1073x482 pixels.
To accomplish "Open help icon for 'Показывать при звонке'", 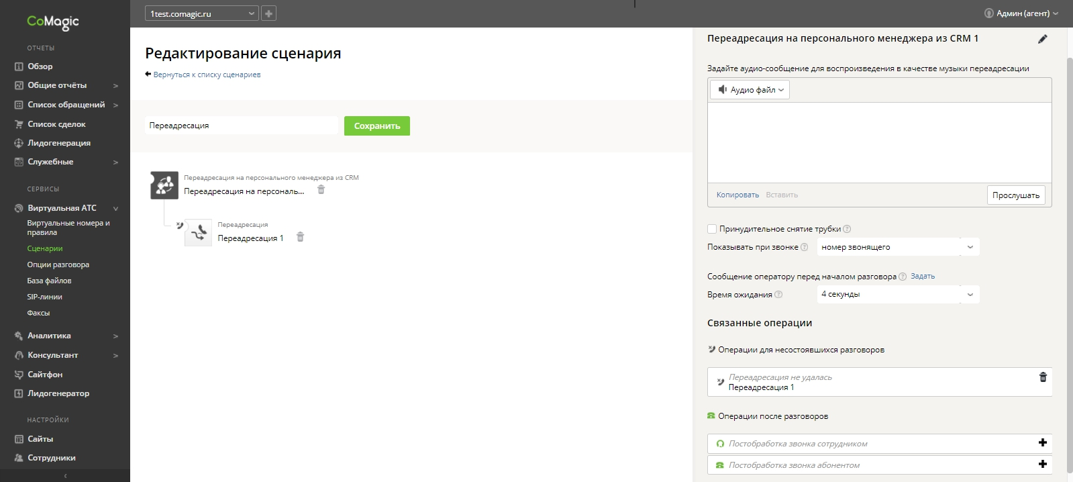I will [804, 247].
